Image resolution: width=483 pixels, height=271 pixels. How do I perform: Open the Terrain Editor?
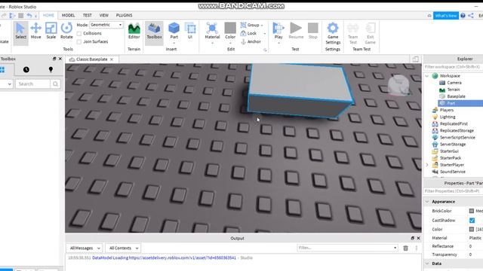point(134,31)
